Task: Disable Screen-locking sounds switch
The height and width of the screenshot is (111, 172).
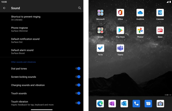Action: [78, 77]
